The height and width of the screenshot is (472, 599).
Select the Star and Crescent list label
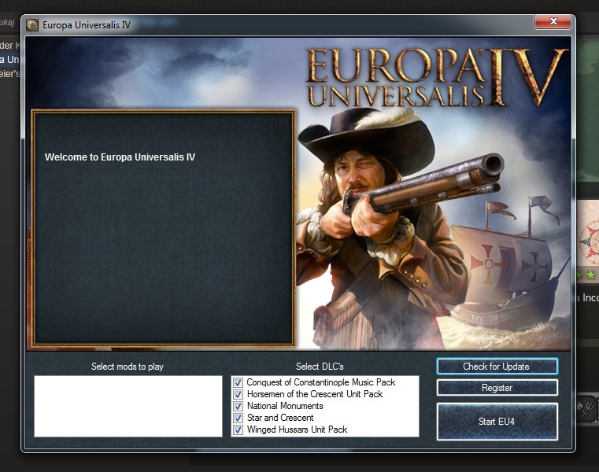pos(280,418)
